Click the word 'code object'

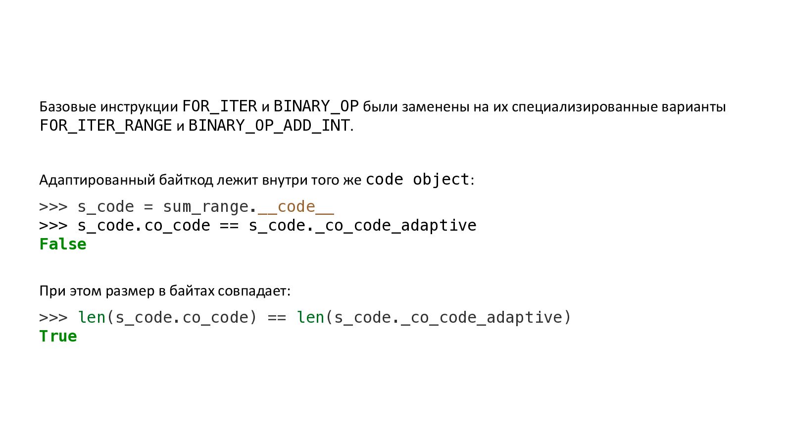point(418,179)
